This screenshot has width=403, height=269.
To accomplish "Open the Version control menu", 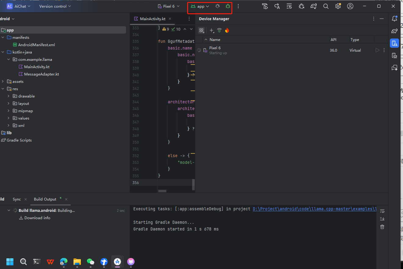I will click(55, 6).
